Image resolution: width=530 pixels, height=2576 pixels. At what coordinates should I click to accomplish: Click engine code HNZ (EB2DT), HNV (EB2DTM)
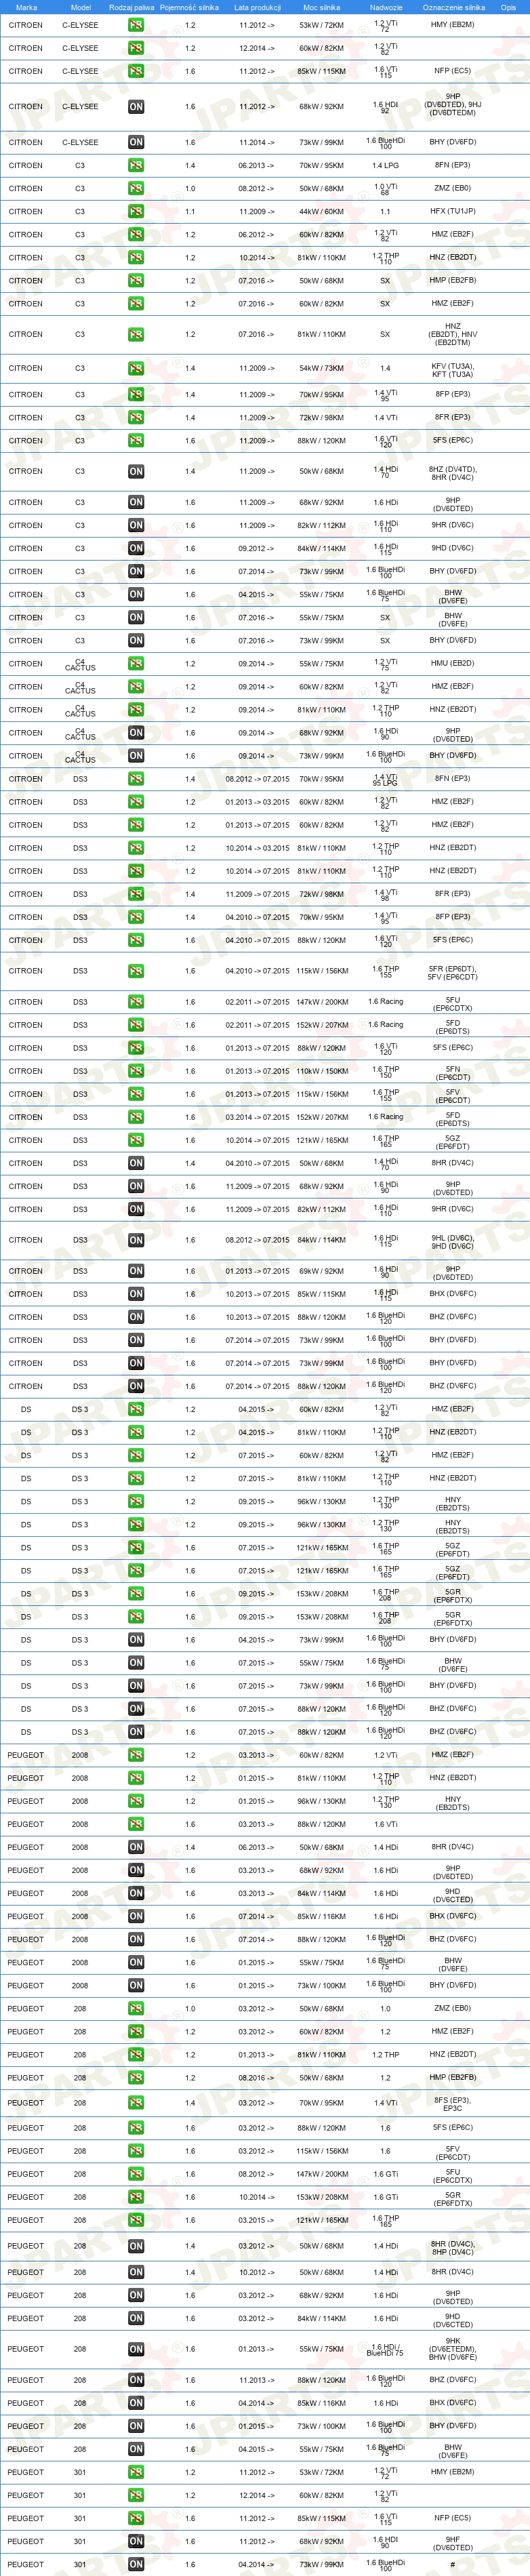(453, 334)
